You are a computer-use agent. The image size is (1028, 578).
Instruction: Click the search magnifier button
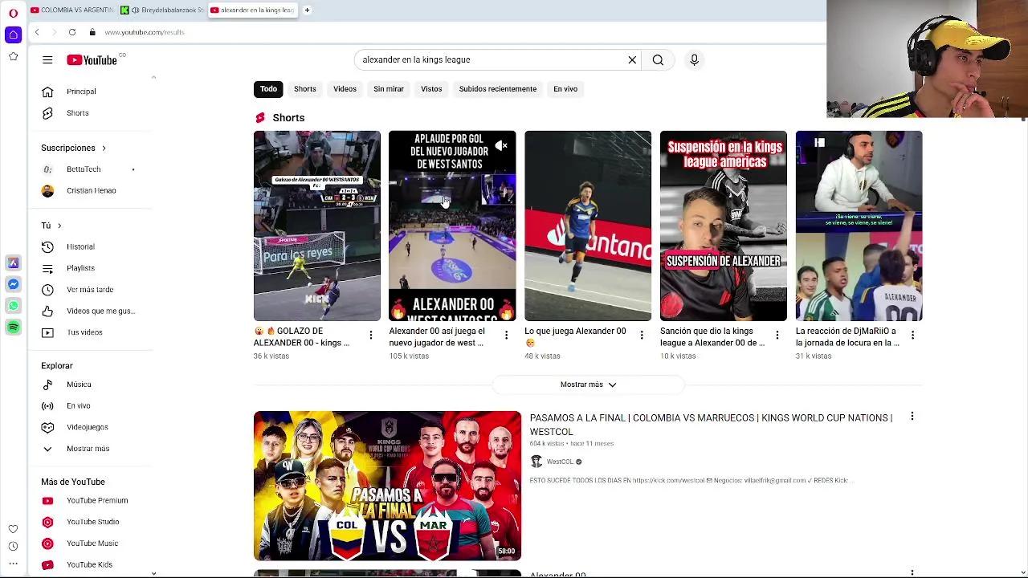tap(658, 59)
